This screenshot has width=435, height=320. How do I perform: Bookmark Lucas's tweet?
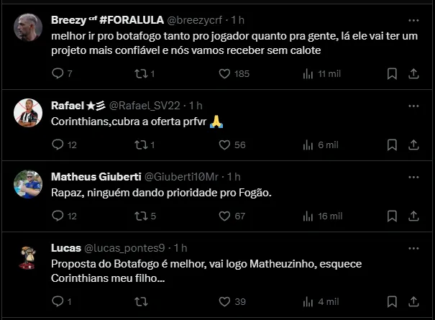(x=392, y=301)
